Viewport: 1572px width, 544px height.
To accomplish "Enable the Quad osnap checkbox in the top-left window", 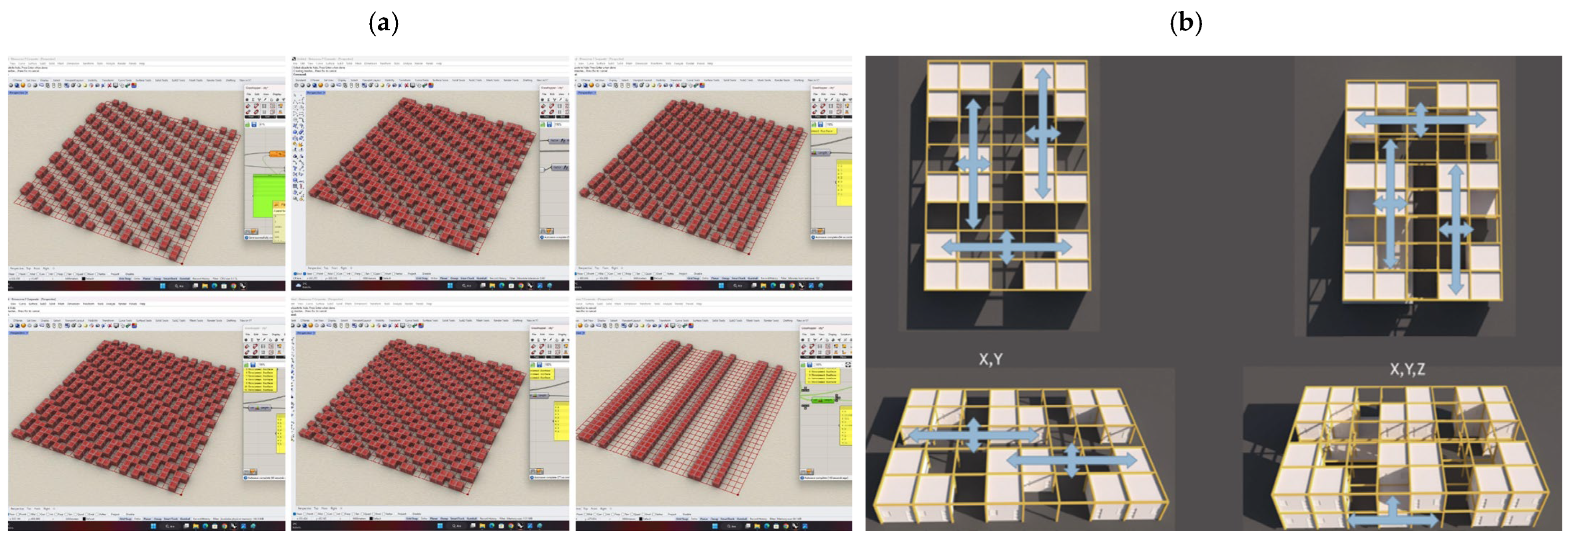I will (x=75, y=274).
